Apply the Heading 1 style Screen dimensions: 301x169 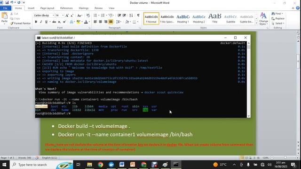pyautogui.click(x=183, y=19)
